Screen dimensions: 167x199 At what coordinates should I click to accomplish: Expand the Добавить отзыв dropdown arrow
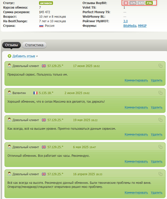coord(37,56)
